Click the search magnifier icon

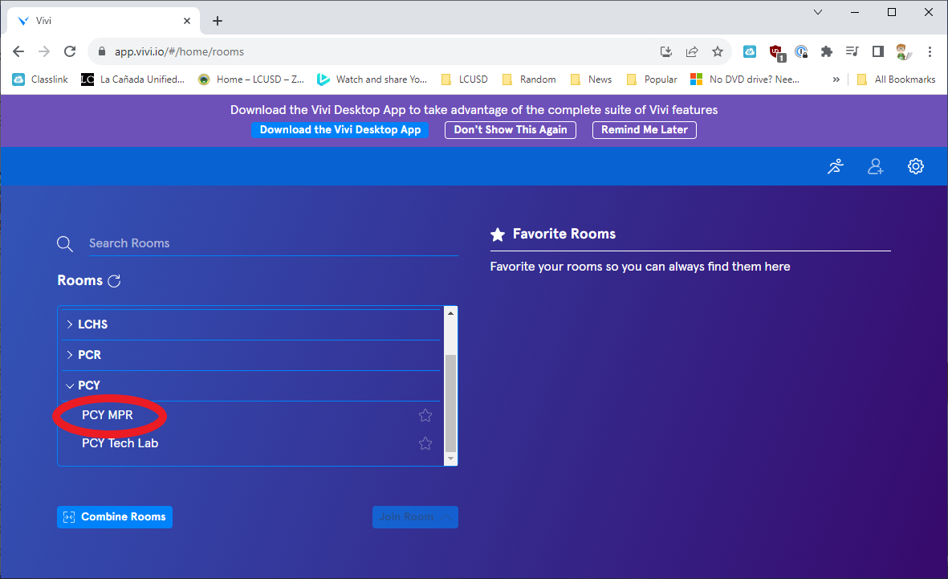(65, 244)
